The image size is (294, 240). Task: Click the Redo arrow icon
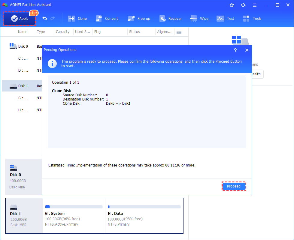coord(53,18)
